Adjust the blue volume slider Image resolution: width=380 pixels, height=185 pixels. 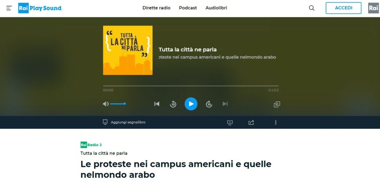[x=118, y=104]
